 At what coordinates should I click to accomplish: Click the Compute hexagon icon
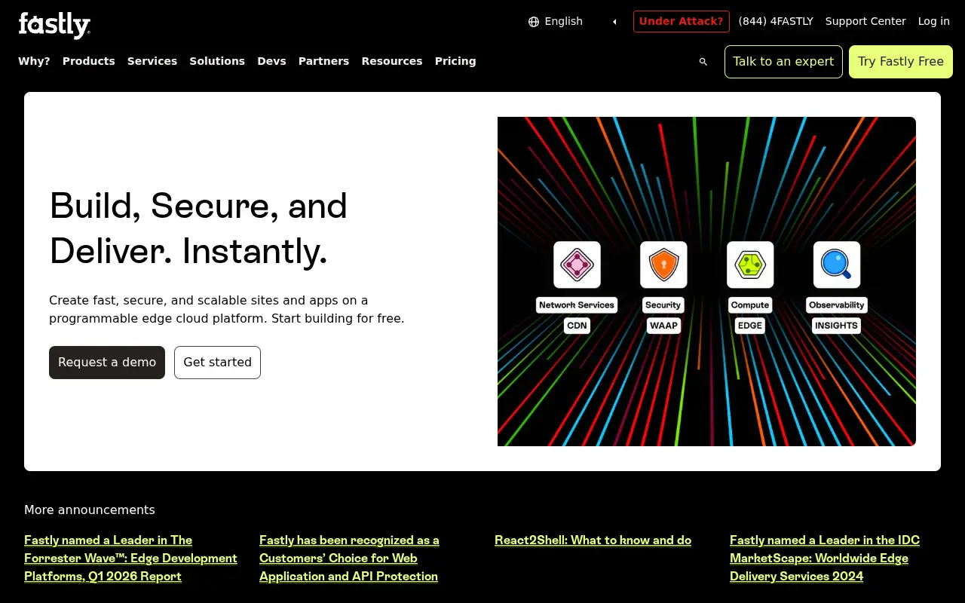[x=750, y=265]
